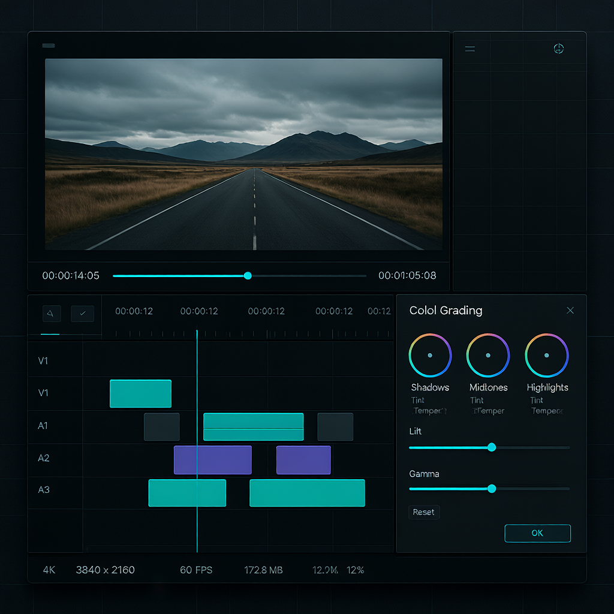Select the right dark gray clip on A1
The height and width of the screenshot is (614, 614).
click(x=335, y=427)
